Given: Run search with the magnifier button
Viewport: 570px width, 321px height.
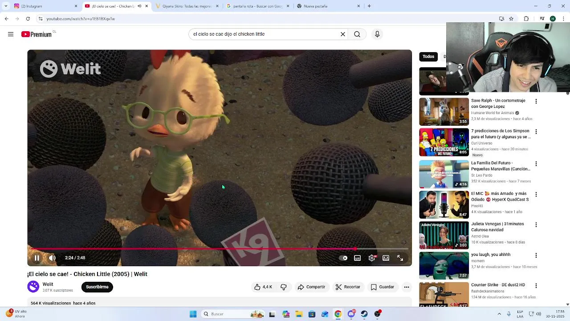Looking at the screenshot, I should coord(357,34).
